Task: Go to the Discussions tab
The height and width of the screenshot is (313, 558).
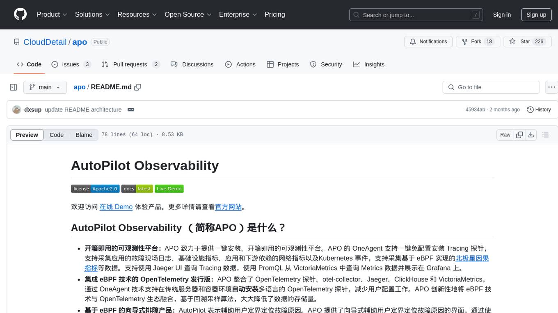Action: tap(192, 64)
